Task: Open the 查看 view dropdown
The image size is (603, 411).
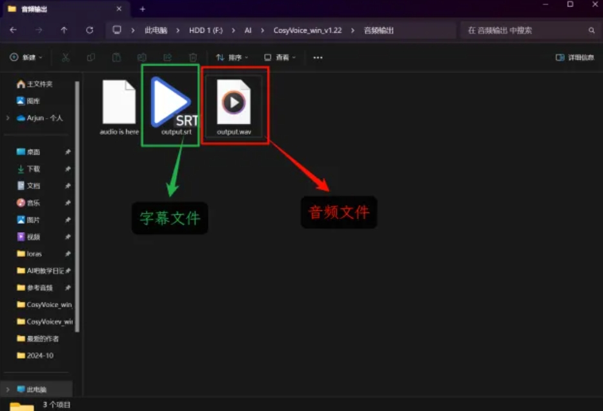Action: click(x=280, y=57)
